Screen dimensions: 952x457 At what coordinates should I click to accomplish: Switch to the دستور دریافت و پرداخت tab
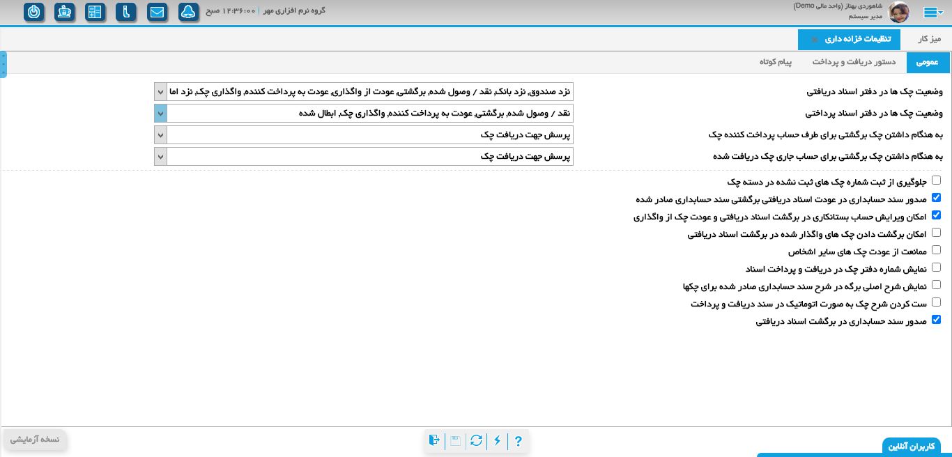coord(854,62)
